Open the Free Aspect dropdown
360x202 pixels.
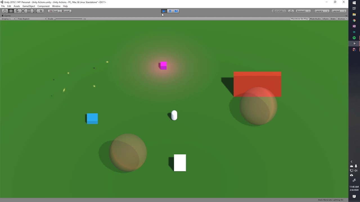(x=31, y=19)
